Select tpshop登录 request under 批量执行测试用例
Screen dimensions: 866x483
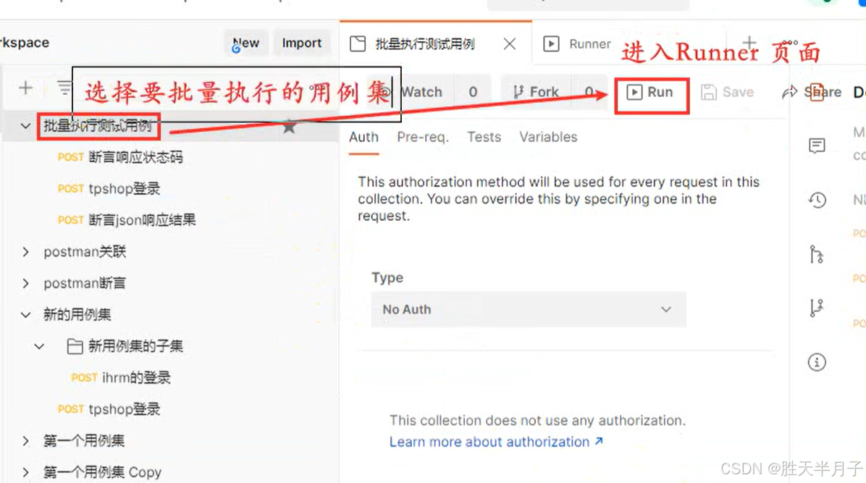click(x=109, y=189)
